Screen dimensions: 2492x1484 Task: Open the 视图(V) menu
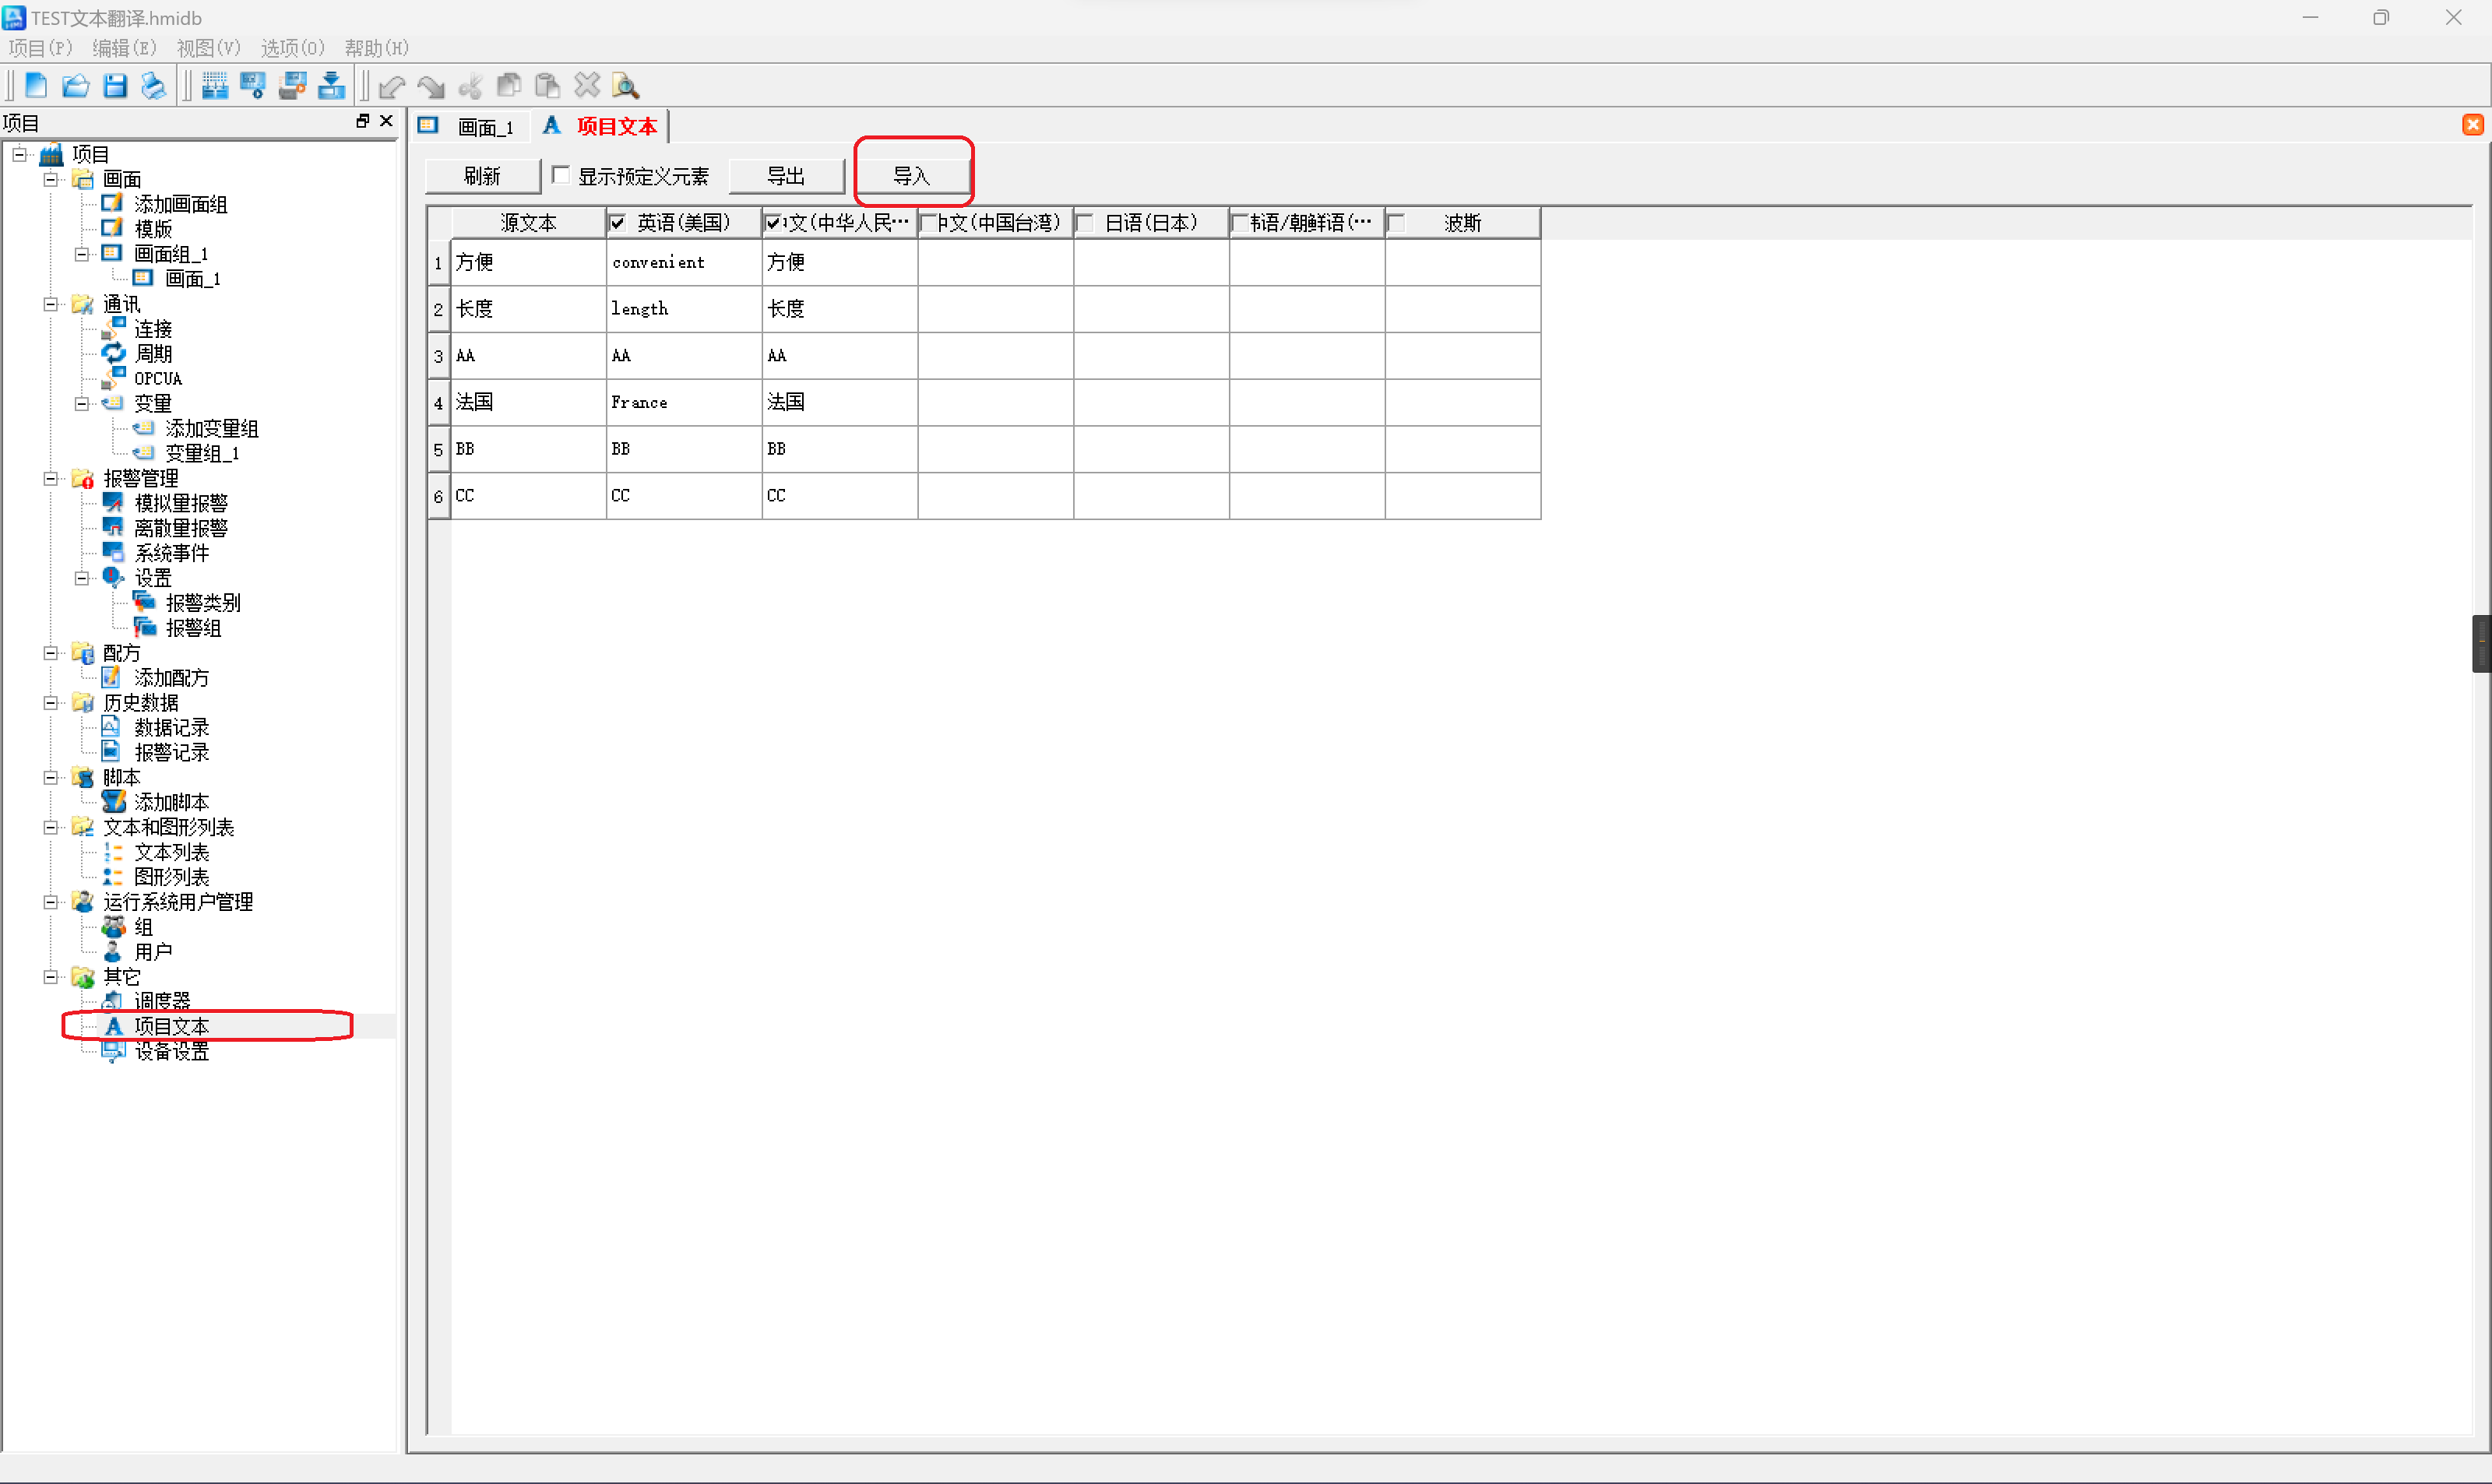click(x=208, y=48)
